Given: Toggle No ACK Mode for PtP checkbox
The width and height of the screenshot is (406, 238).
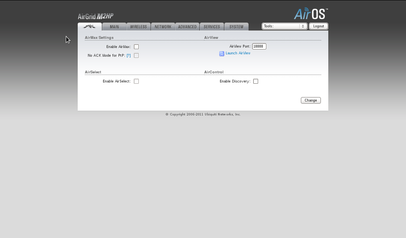Looking at the screenshot, I should 136,56.
